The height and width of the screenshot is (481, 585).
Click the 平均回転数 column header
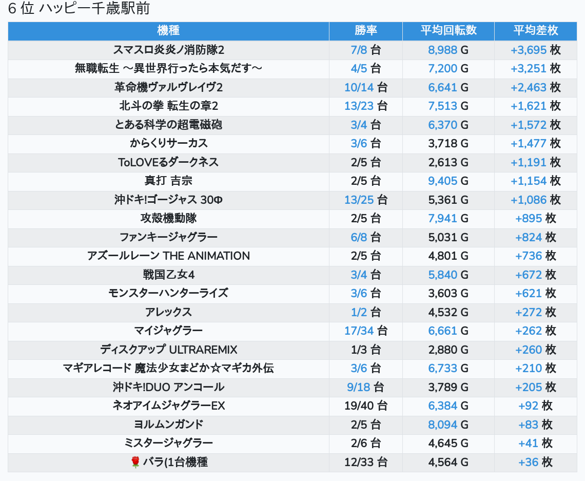[448, 30]
